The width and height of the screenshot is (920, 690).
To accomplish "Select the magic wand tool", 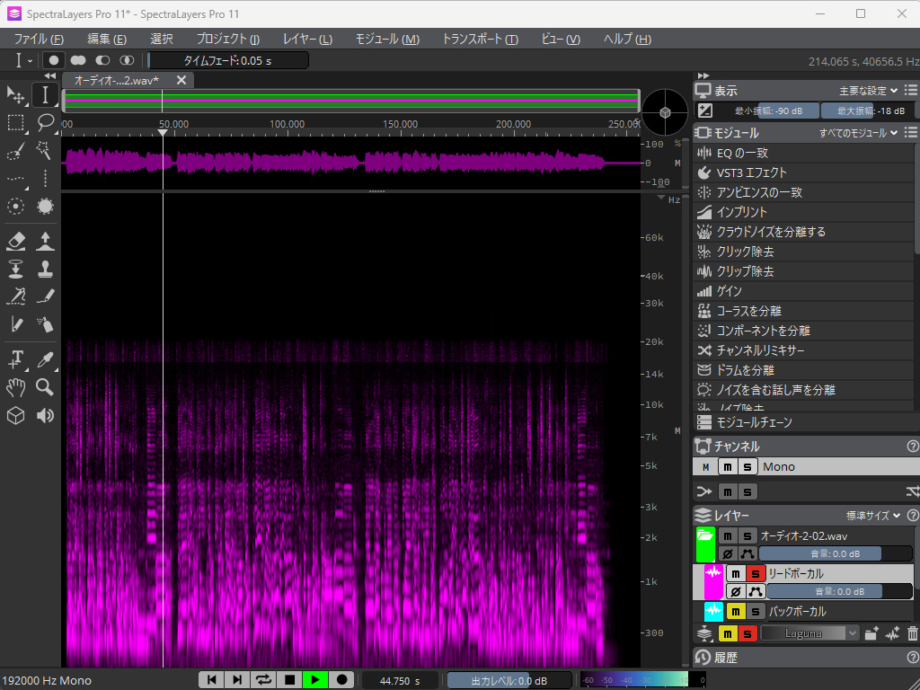I will 45,151.
